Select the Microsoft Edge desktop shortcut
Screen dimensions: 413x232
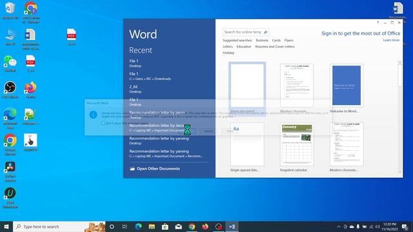10,118
